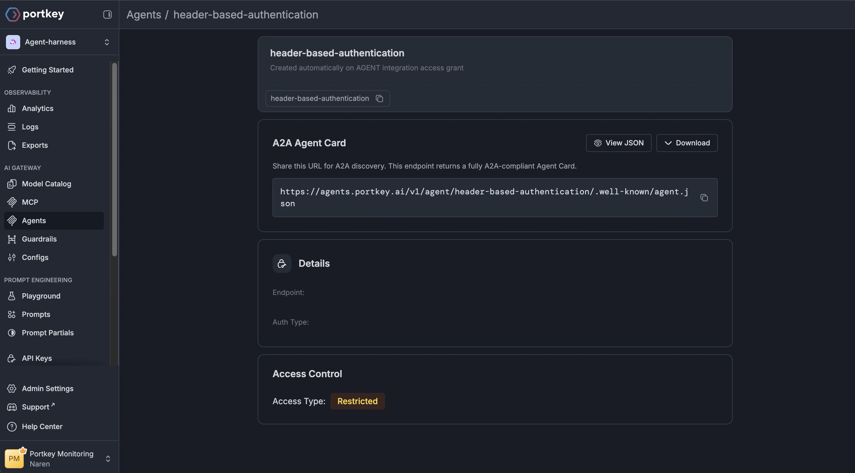The width and height of the screenshot is (855, 473).
Task: Click the sidebar vertical scrollbar
Action: coord(115,159)
